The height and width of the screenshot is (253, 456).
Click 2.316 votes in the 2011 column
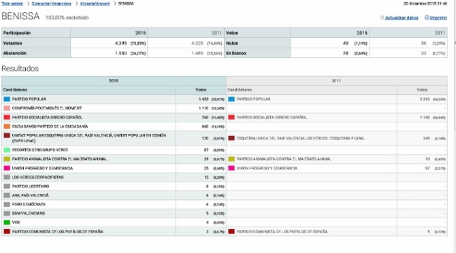pyautogui.click(x=425, y=99)
